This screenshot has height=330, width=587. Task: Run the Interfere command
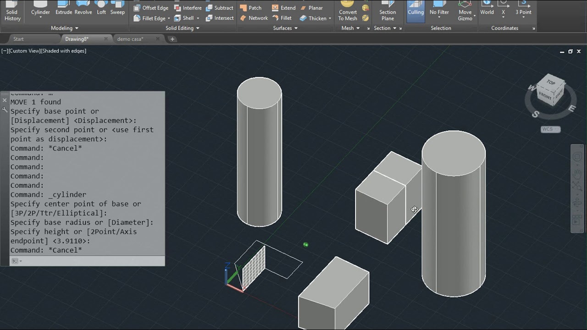click(x=188, y=8)
